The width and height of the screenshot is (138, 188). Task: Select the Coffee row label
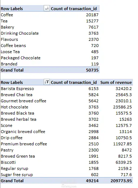tap(7, 15)
